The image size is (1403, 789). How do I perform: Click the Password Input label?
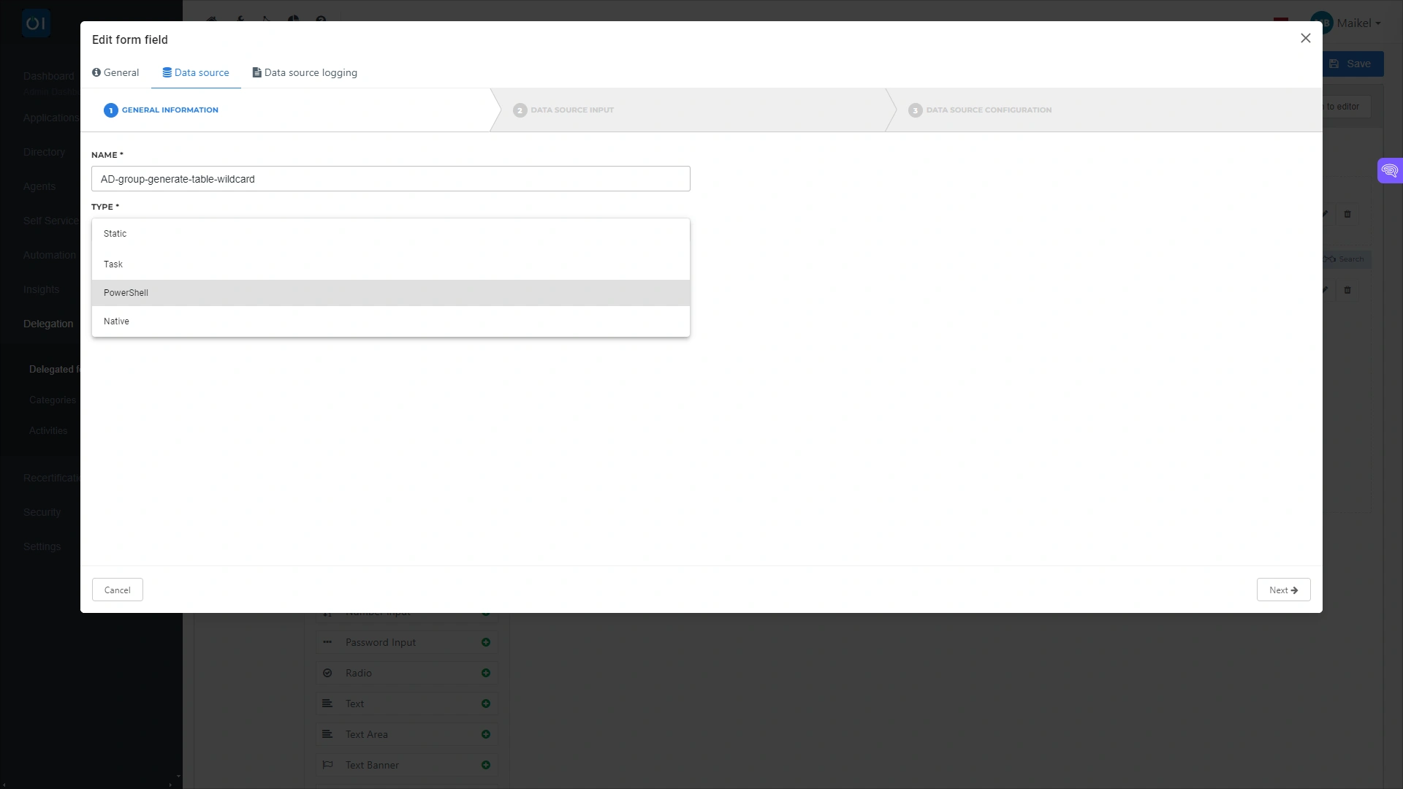[380, 642]
